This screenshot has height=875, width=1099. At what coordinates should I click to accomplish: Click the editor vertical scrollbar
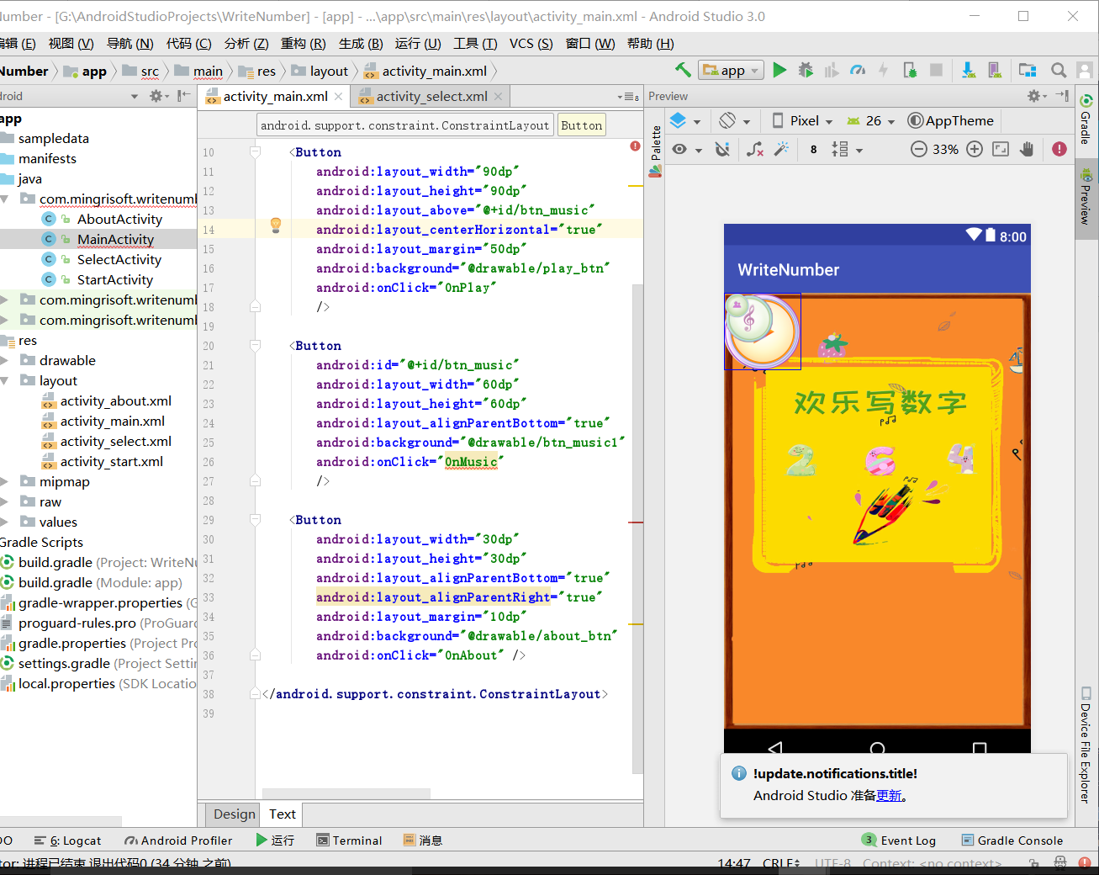(x=637, y=528)
